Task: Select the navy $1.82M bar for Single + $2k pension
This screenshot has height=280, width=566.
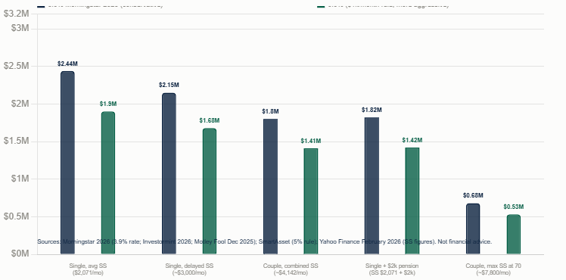Action: tap(372, 186)
